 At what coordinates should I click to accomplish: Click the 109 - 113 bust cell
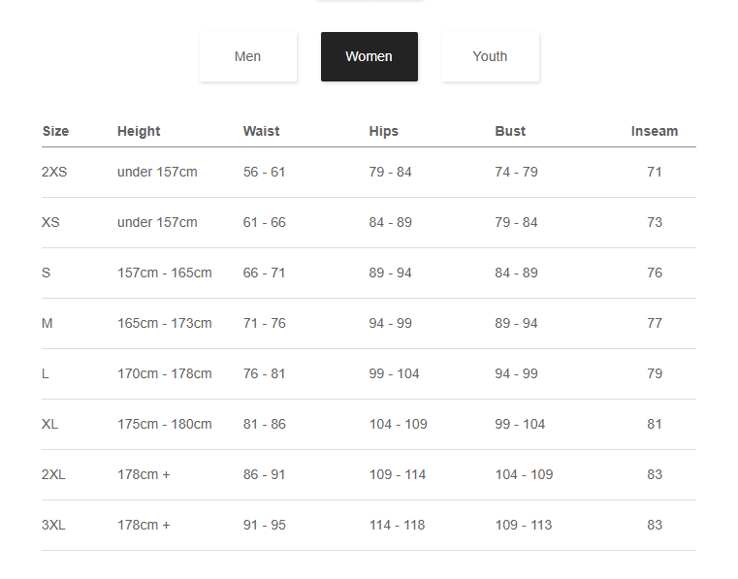(x=523, y=525)
